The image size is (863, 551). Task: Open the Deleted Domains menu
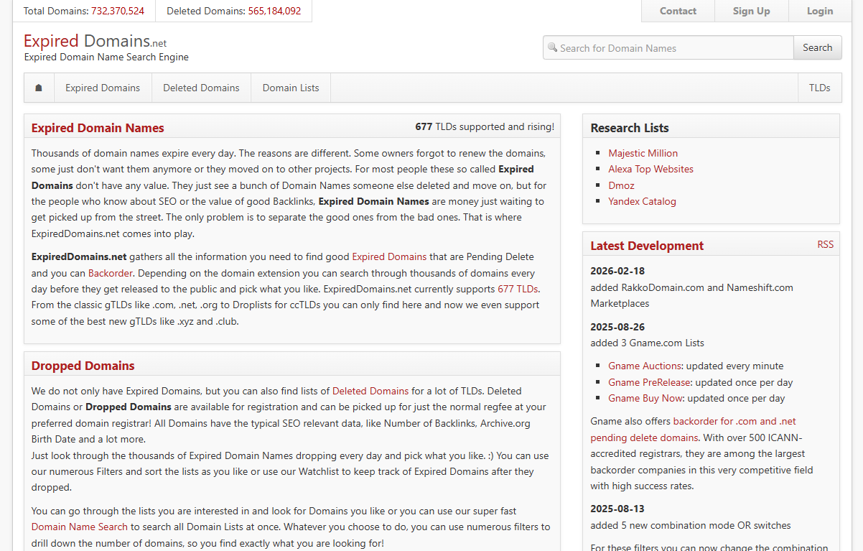[x=201, y=88]
